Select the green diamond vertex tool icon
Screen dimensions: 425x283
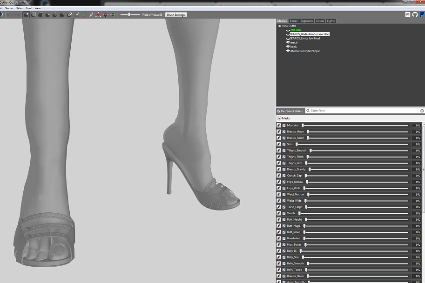pyautogui.click(x=113, y=14)
